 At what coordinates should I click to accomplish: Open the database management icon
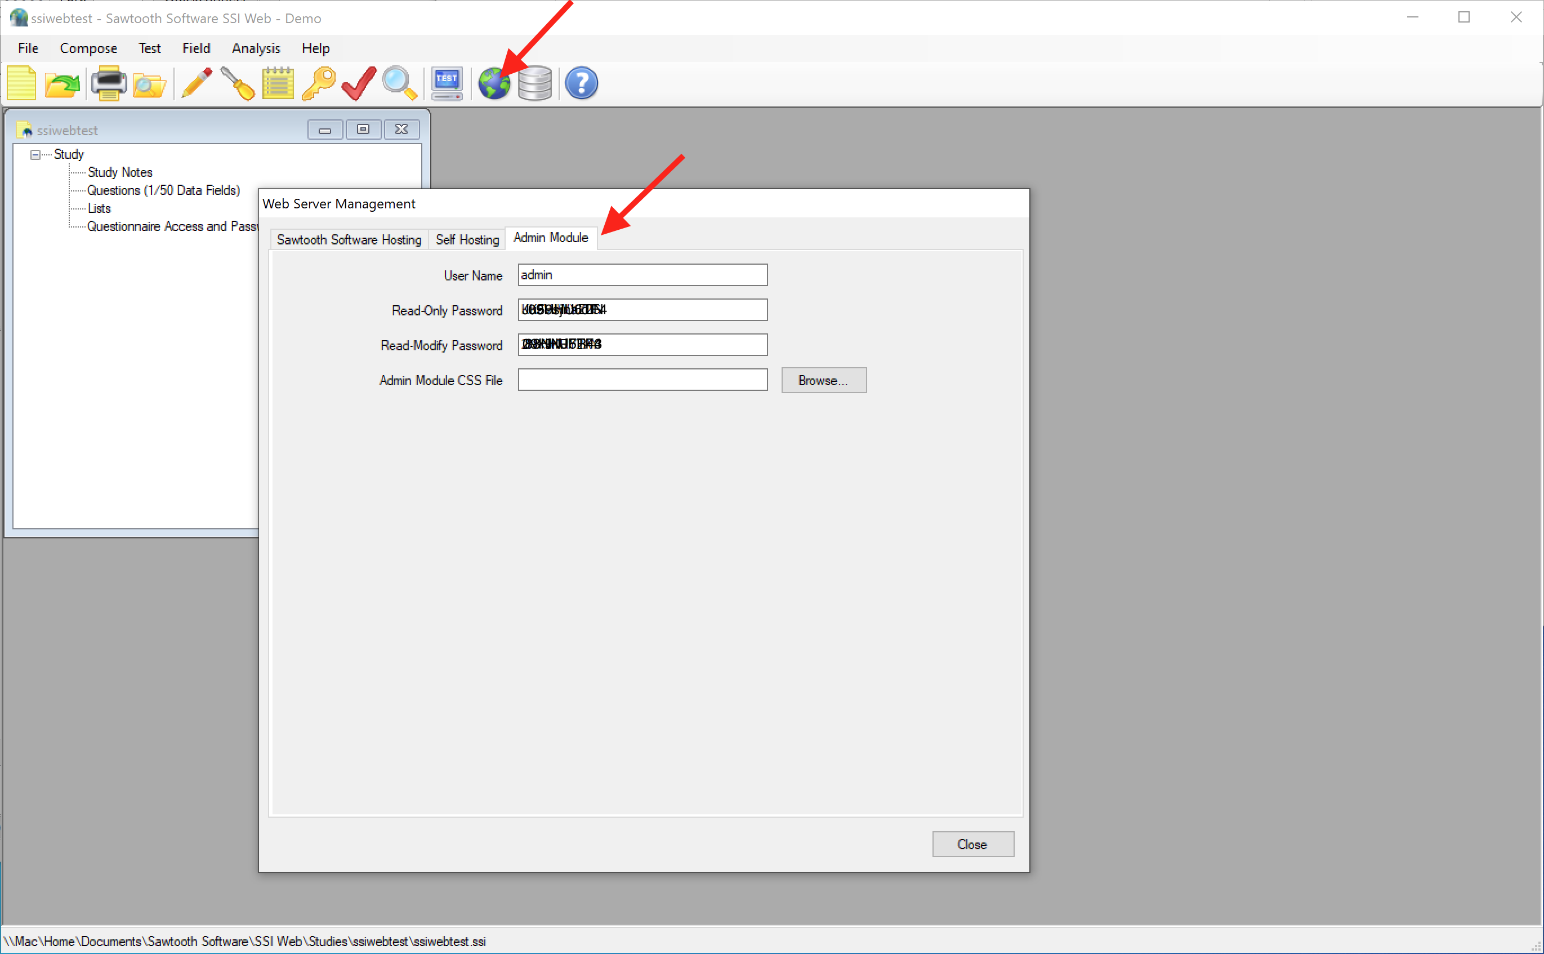535,84
